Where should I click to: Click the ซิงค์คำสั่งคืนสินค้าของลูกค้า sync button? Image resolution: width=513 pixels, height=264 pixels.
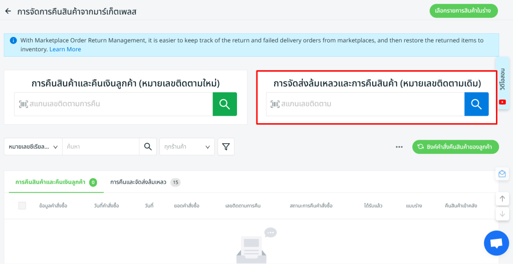[455, 147]
